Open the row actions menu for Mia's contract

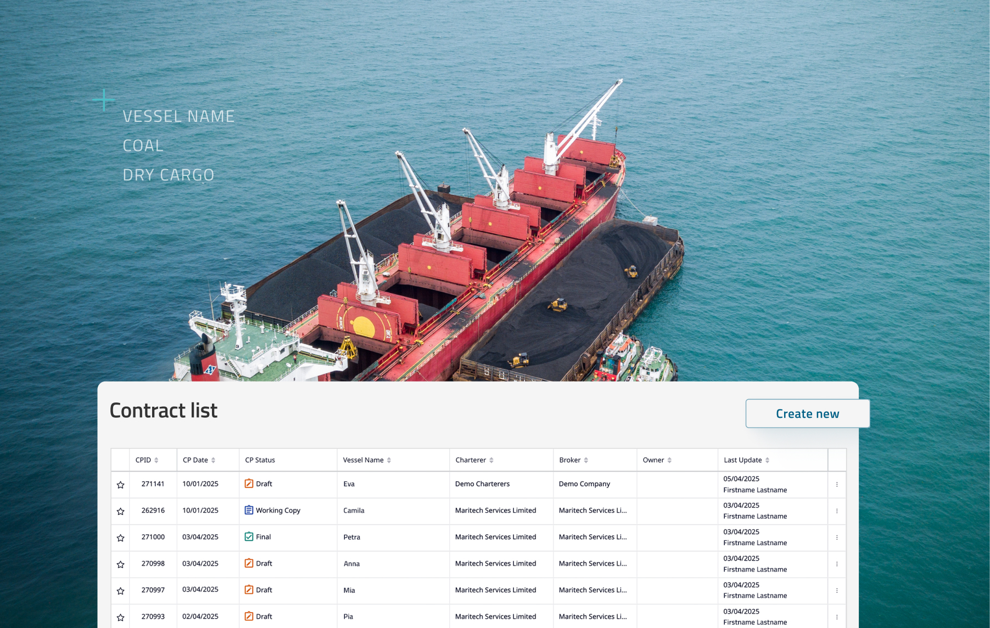[836, 590]
